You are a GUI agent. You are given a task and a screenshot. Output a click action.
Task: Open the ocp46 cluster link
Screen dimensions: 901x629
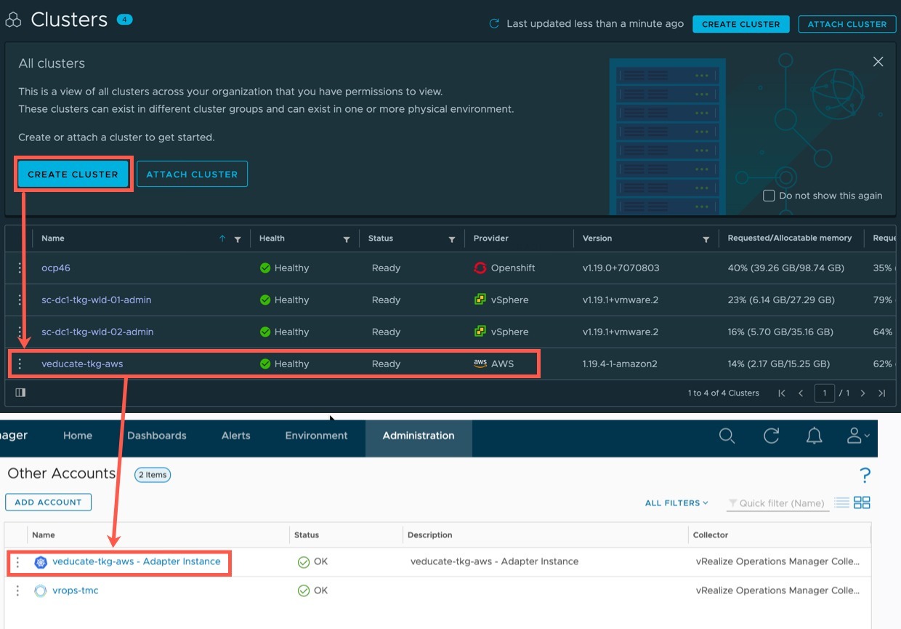pos(56,268)
